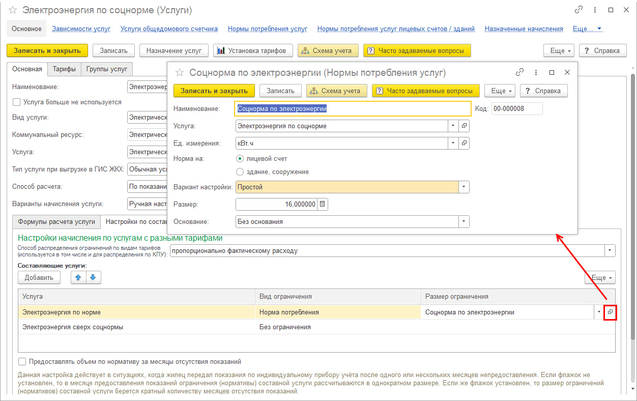This screenshot has width=637, height=401.
Task: Click Код field 00-000008
Action: click(x=517, y=108)
